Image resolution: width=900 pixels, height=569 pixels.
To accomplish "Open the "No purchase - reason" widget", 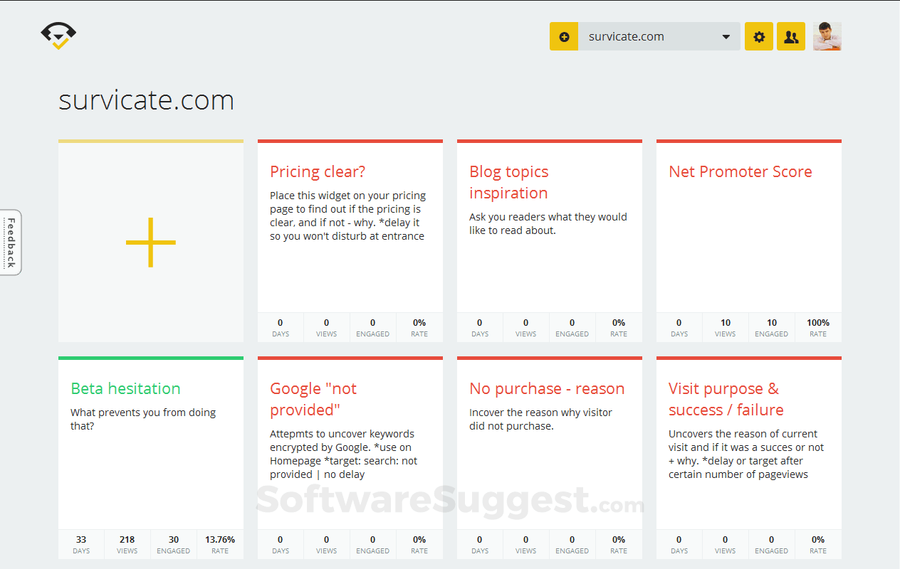I will click(x=547, y=388).
